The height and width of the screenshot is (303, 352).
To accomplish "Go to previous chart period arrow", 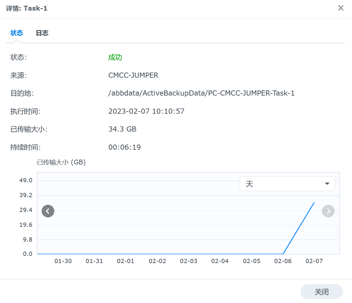I will click(x=48, y=211).
